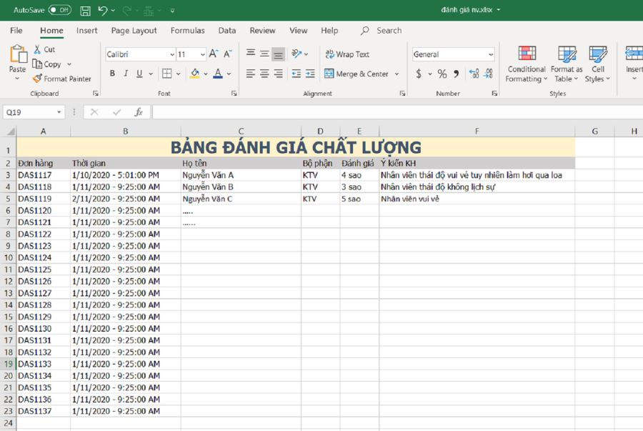Set Middle Align for cells
643x431 pixels.
click(264, 54)
